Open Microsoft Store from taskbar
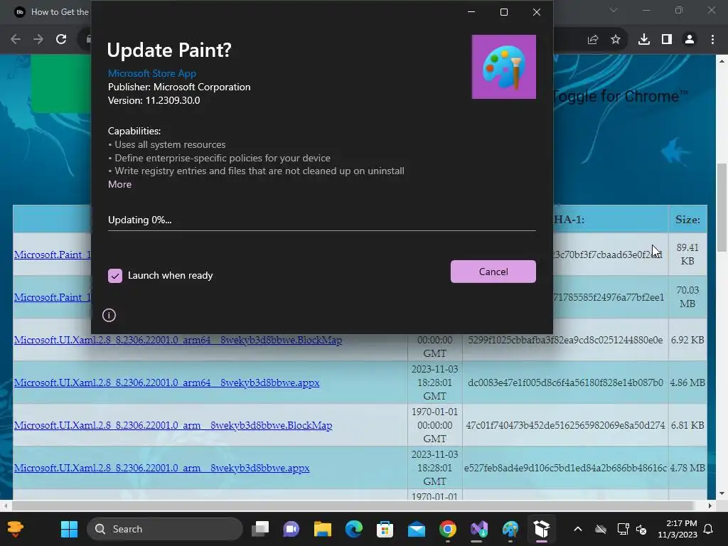Image resolution: width=728 pixels, height=546 pixels. 385,529
